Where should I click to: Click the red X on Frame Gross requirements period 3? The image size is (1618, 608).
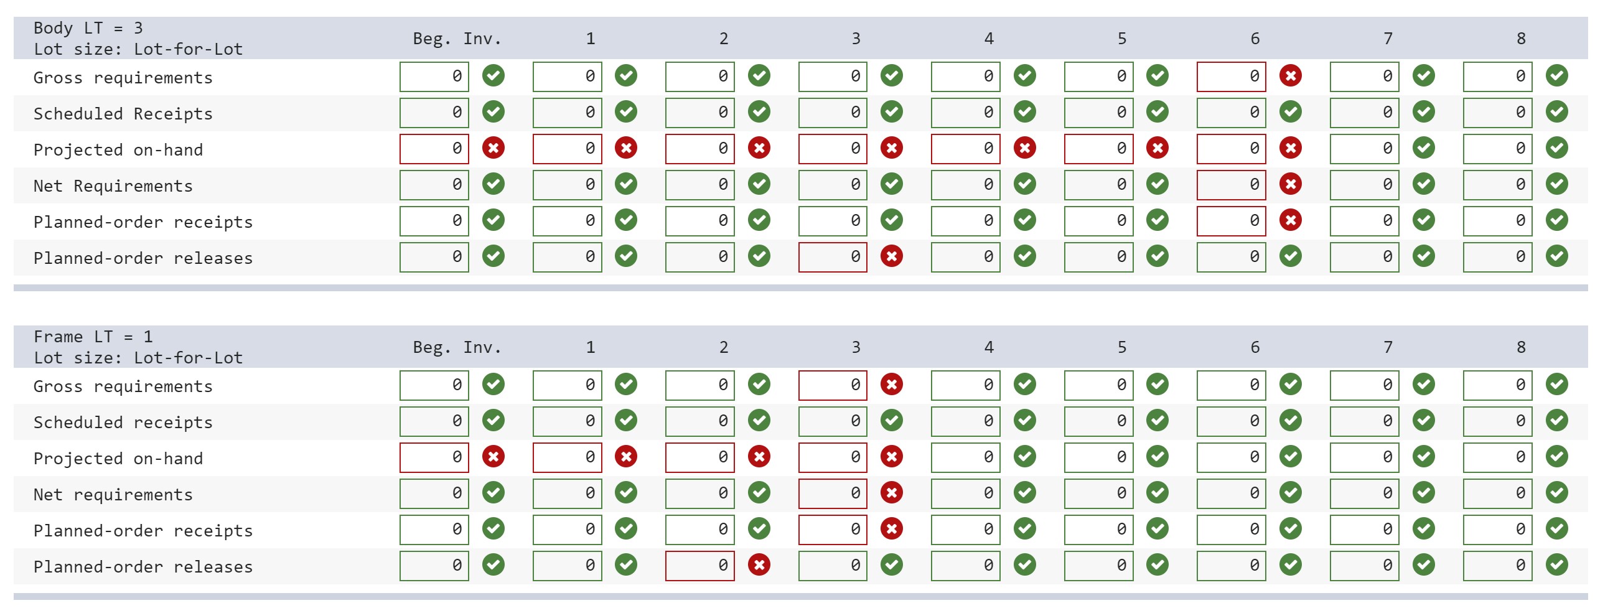(x=892, y=385)
